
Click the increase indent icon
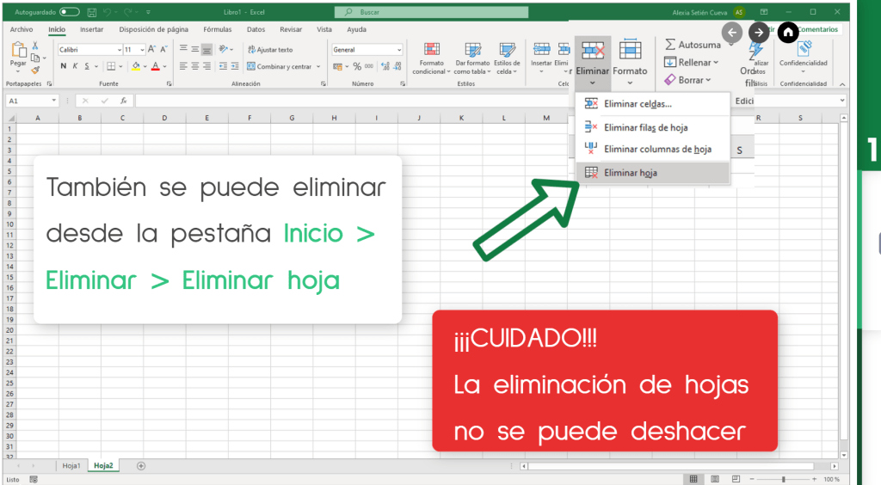tap(235, 66)
